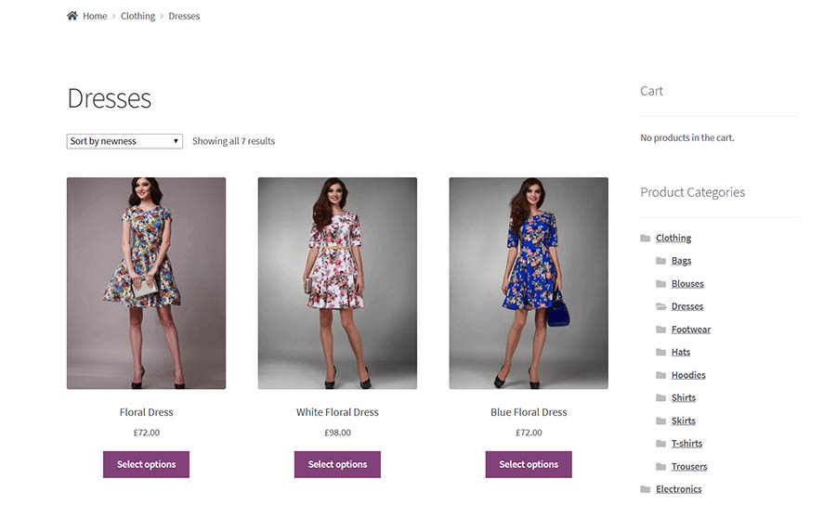836x505 pixels.
Task: Click folder icon beside Bags
Action: pyautogui.click(x=661, y=261)
